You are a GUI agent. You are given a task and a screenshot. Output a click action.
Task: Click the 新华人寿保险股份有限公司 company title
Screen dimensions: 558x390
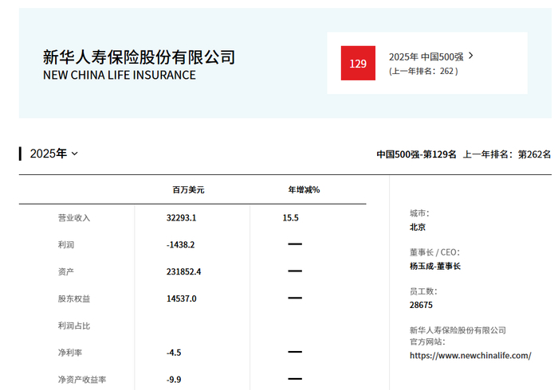tap(139, 57)
